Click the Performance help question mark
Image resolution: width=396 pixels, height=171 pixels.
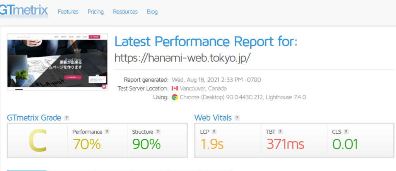pyautogui.click(x=107, y=132)
